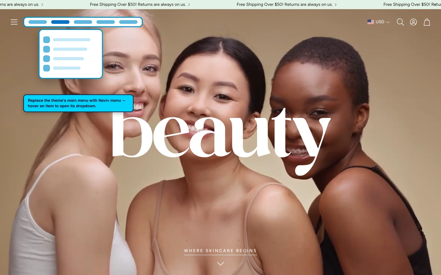Click the Where Skincare Begins link

(x=220, y=251)
